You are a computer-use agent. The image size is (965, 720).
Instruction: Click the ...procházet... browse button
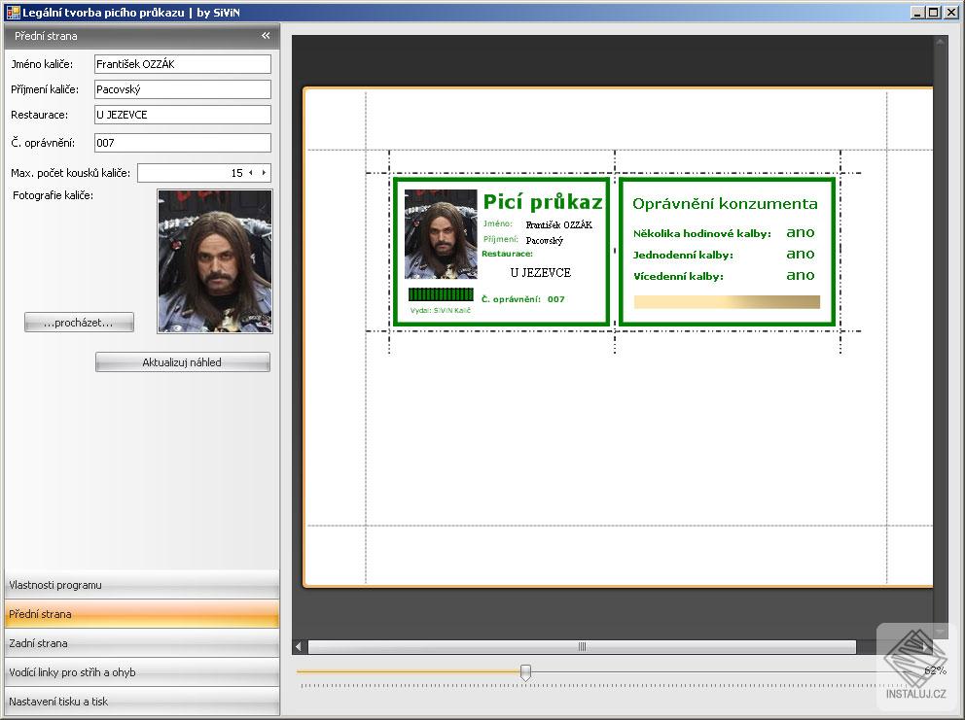pos(79,323)
